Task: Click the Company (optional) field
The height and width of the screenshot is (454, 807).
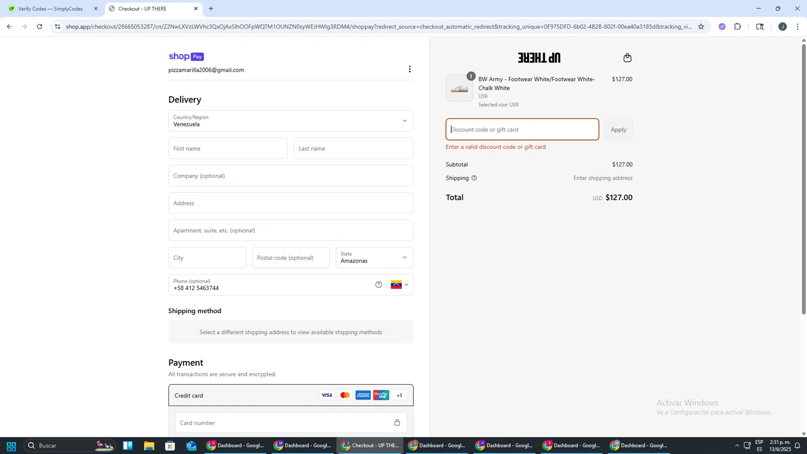Action: click(291, 176)
